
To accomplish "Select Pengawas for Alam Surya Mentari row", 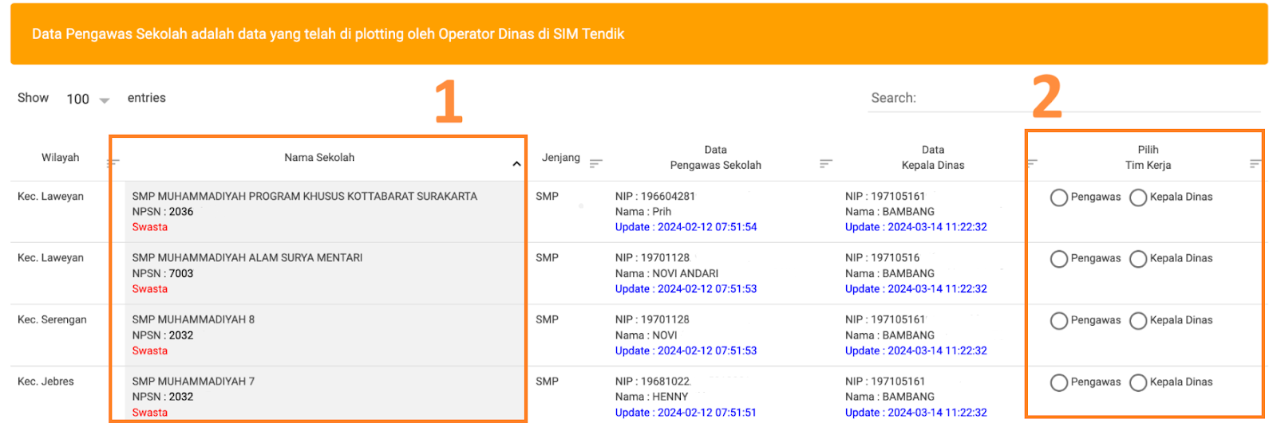I will (1059, 259).
